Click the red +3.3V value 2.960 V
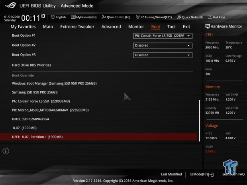Image resolution: width=247 pixels, height=185 pixels. 210,152
